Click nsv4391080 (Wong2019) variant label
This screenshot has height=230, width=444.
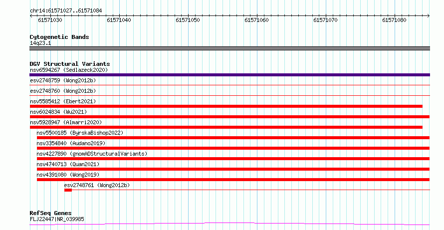(68, 175)
